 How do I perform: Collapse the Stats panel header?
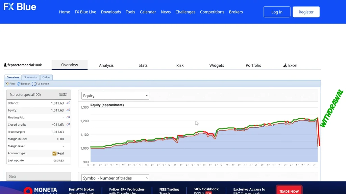point(39,176)
